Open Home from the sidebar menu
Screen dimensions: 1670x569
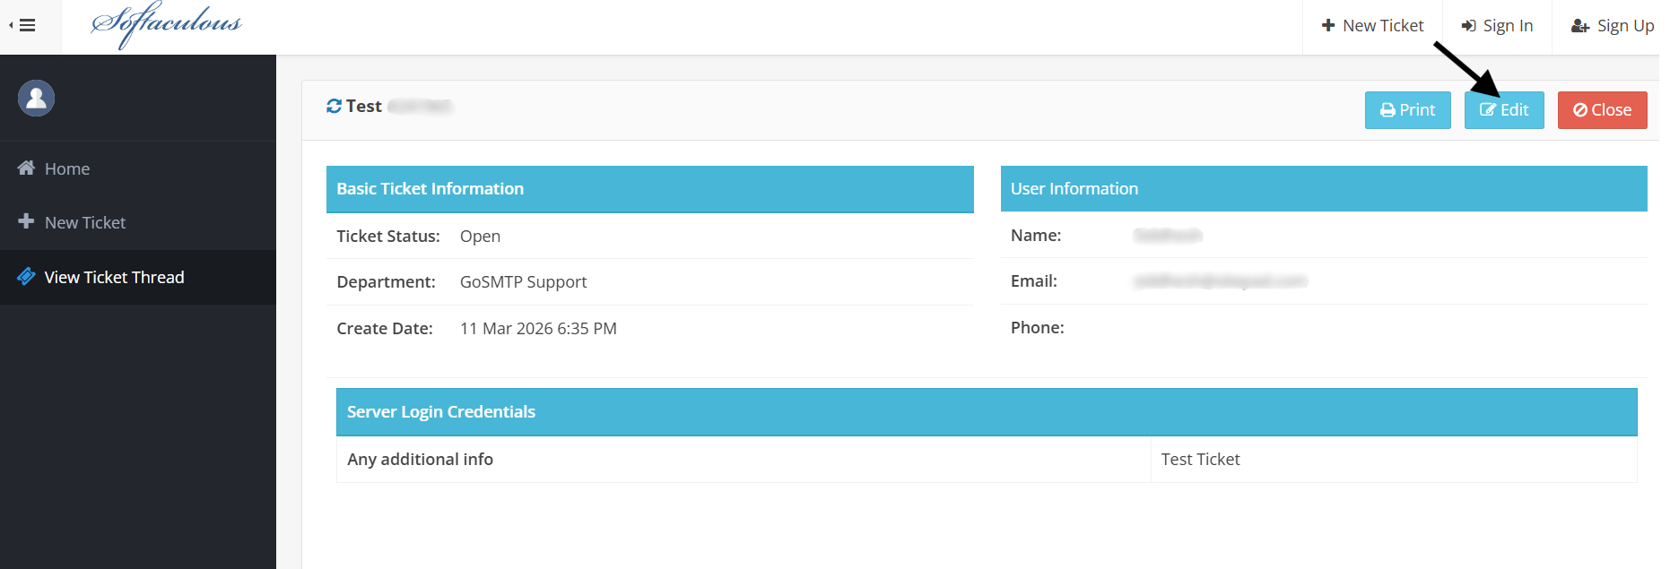coord(67,168)
